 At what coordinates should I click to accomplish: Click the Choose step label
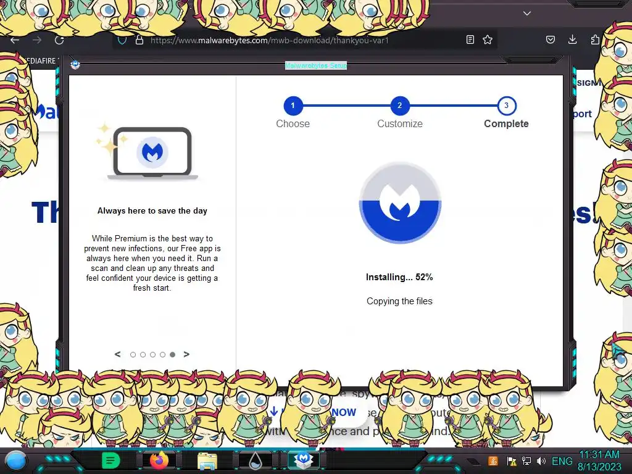(x=293, y=123)
